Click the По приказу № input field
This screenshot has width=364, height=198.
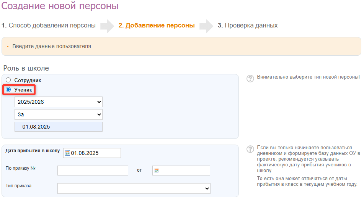(93, 171)
